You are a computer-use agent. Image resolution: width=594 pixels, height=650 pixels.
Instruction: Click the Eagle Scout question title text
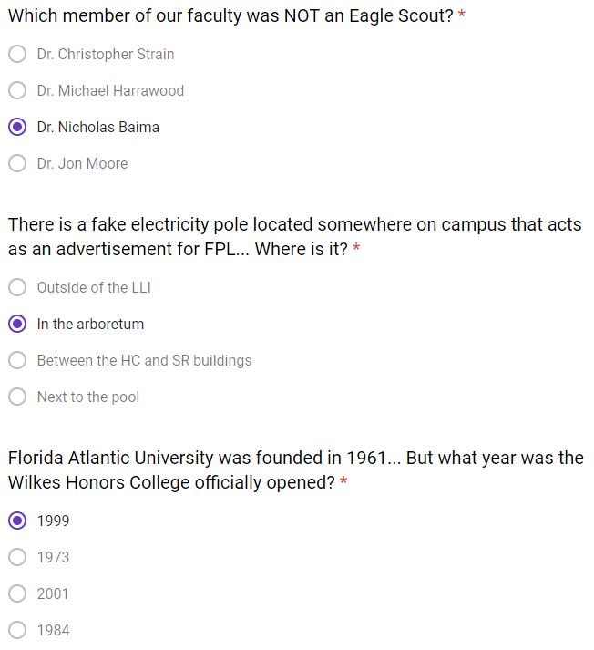[230, 16]
